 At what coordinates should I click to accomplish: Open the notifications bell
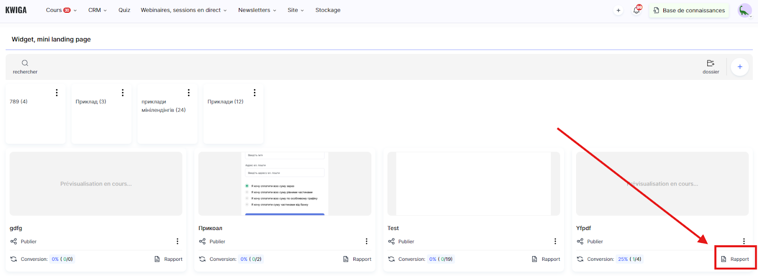tap(636, 10)
